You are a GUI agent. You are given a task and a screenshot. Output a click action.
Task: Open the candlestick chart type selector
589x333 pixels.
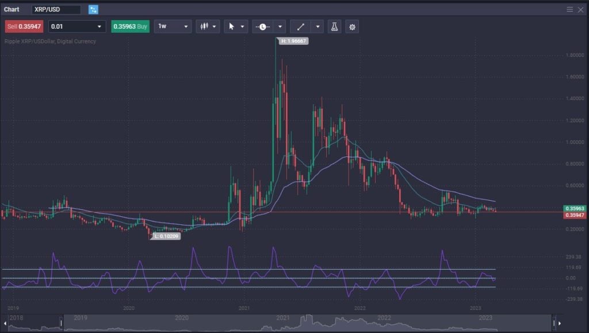point(204,26)
